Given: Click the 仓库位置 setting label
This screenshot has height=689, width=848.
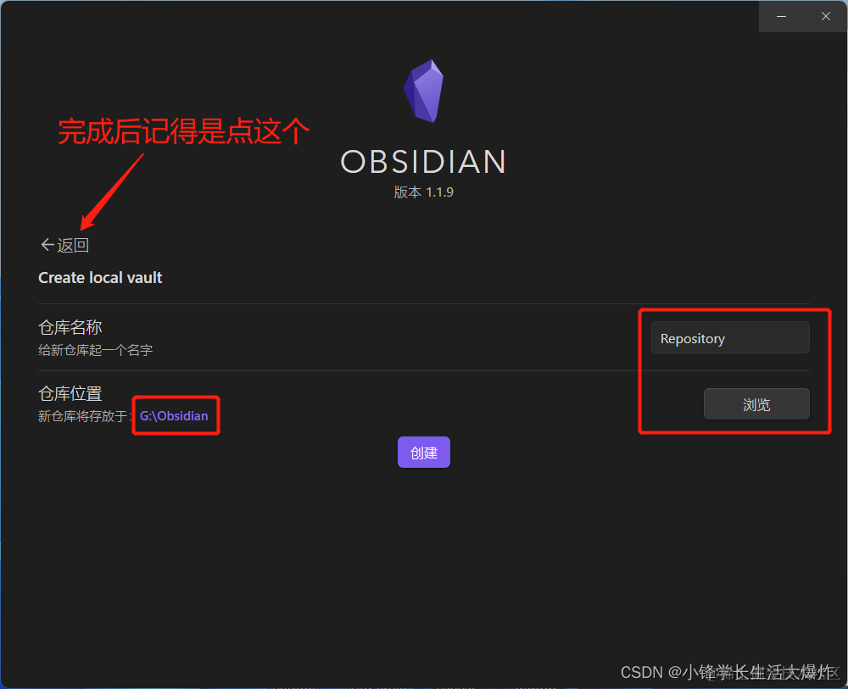Looking at the screenshot, I should tap(70, 394).
